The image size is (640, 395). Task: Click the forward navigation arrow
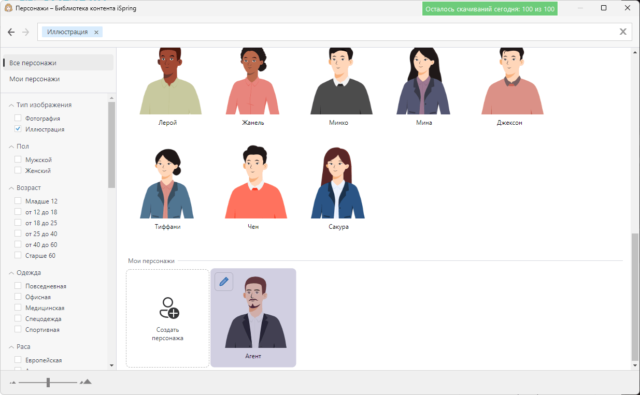[x=25, y=32]
